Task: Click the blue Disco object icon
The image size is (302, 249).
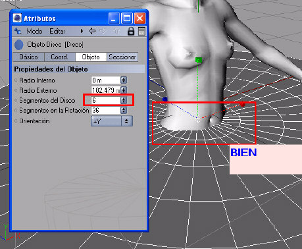Action: (x=19, y=45)
